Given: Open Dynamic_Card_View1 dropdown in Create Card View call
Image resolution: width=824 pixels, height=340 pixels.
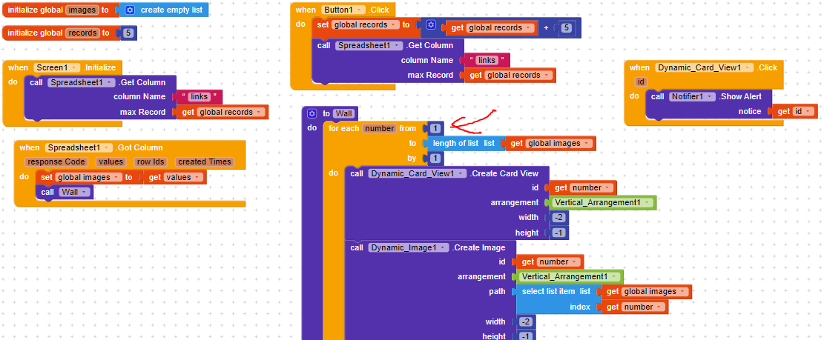Looking at the screenshot, I should (461, 173).
